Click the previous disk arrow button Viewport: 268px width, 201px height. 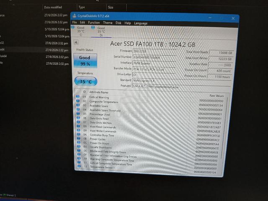(76, 42)
